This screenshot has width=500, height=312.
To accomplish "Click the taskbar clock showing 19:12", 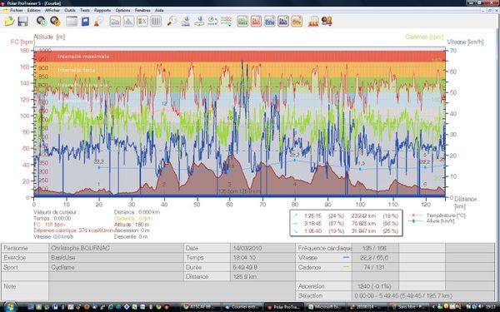I will (492, 307).
